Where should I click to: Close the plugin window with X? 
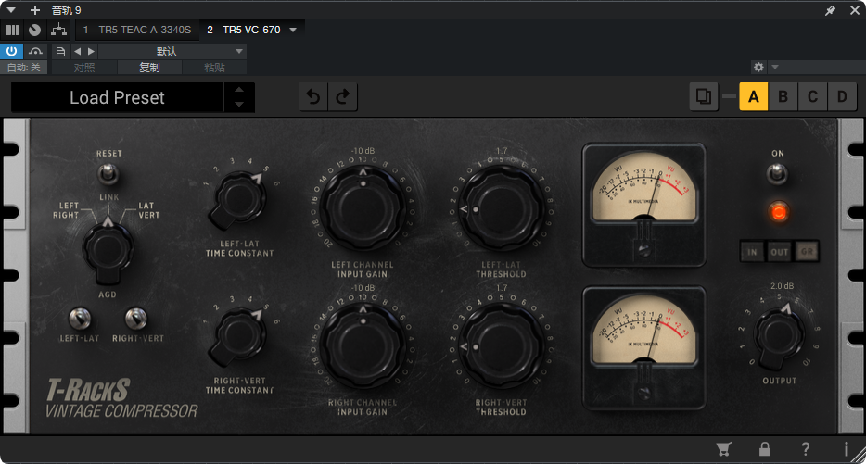(x=854, y=10)
